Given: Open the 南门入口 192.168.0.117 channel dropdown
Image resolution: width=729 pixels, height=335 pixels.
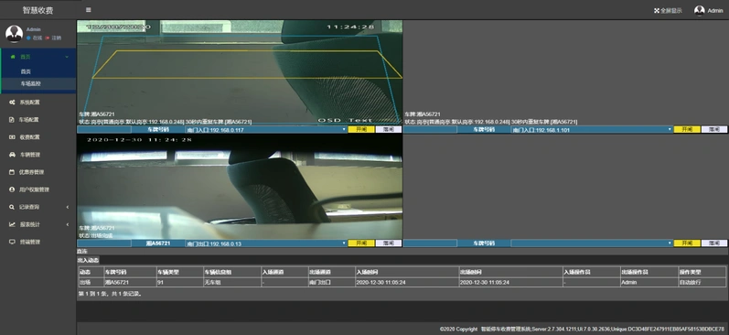Looking at the screenshot, I should (x=266, y=130).
